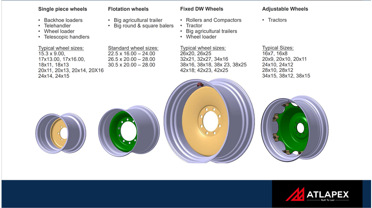Screen dimensions: 372x208
Task: Select the "Telescopic handlers" bullet item
Action: pyautogui.click(x=67, y=37)
